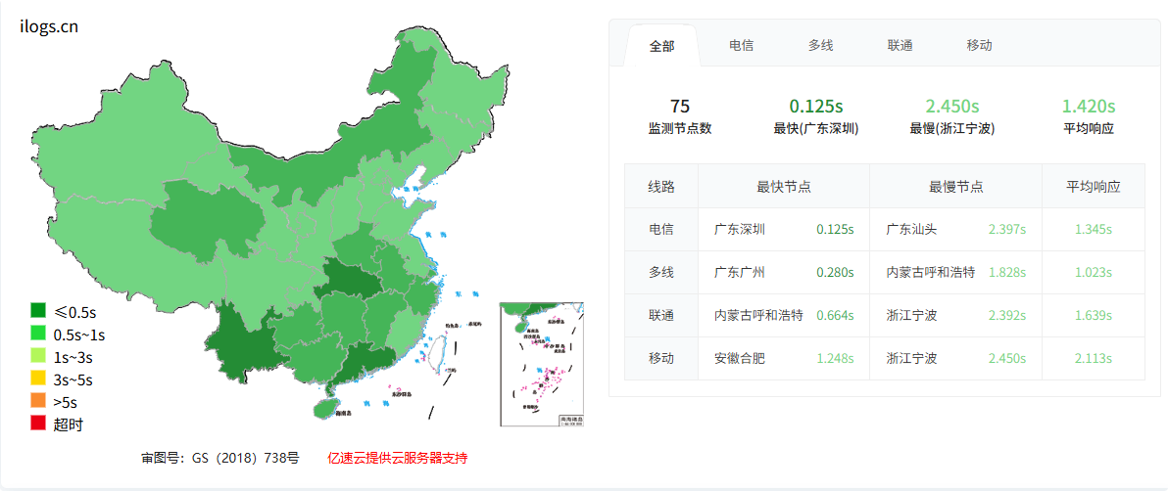Click the 1.828s value
Image resolution: width=1168 pixels, height=491 pixels.
1007,272
